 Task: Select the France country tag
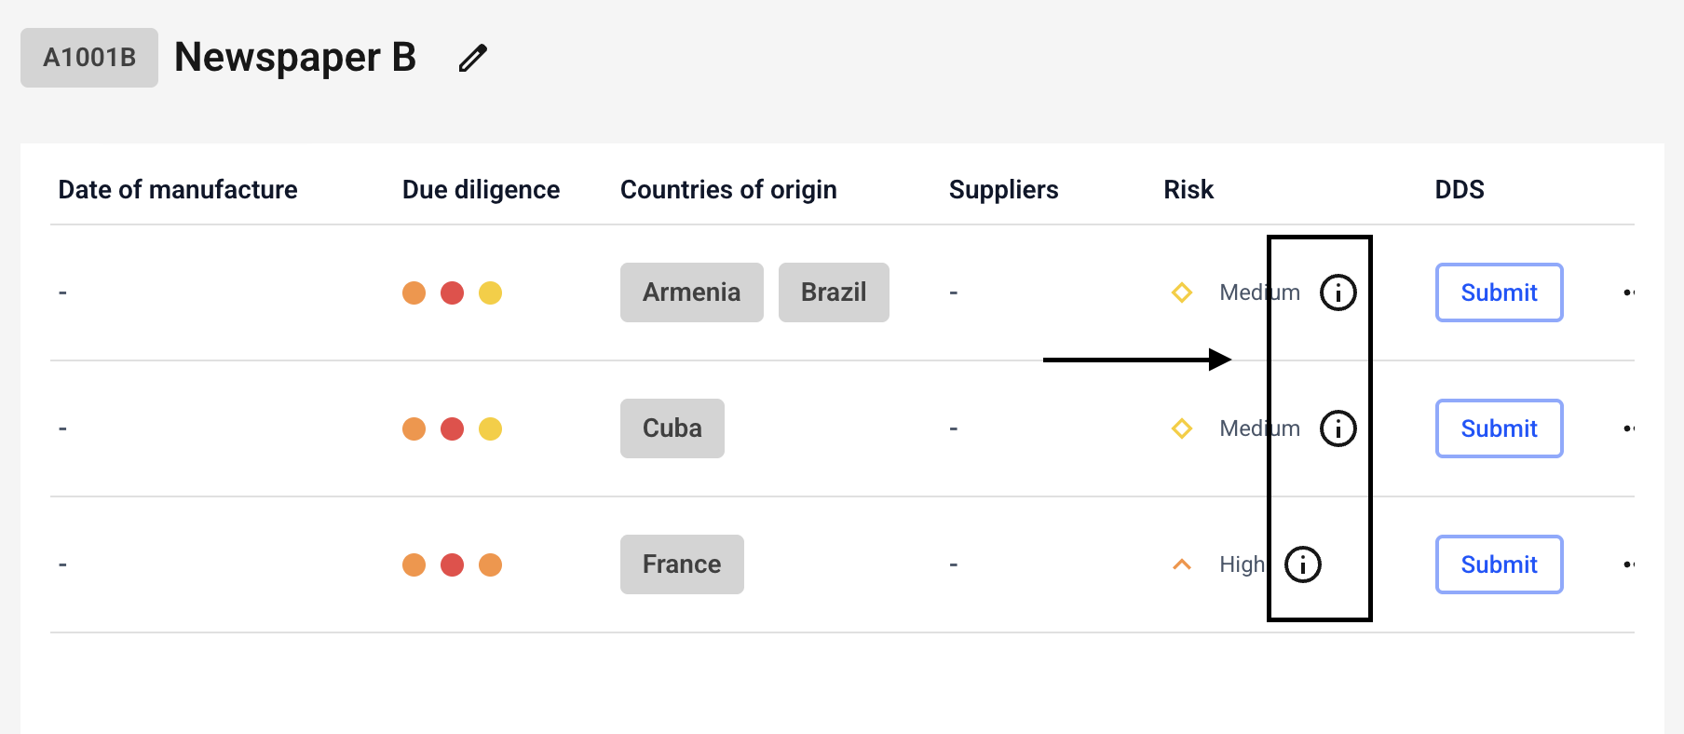click(682, 564)
